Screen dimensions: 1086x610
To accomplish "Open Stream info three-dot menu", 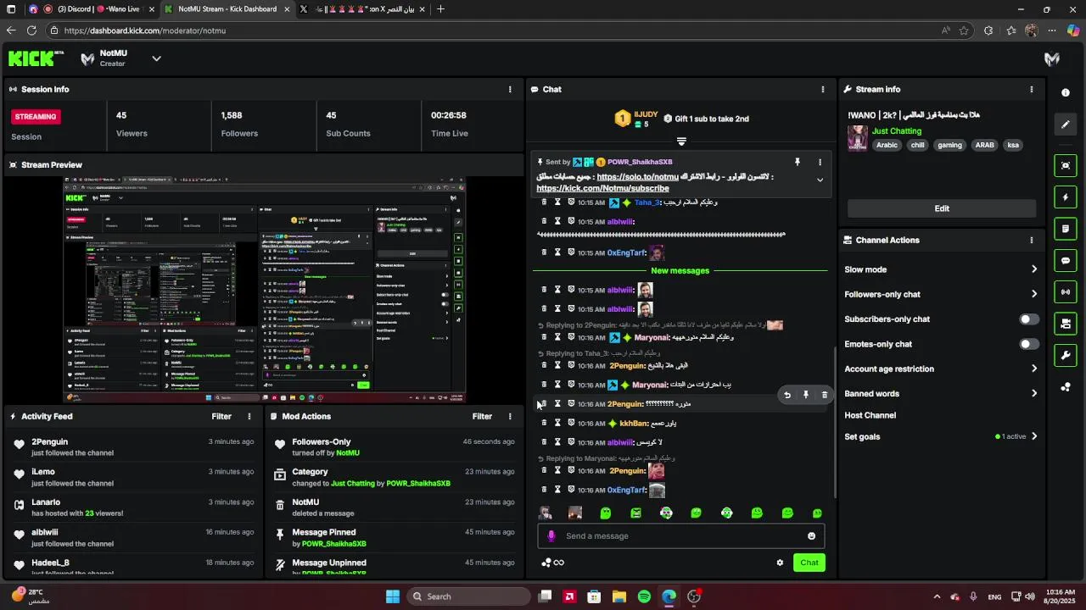I will (x=1032, y=89).
